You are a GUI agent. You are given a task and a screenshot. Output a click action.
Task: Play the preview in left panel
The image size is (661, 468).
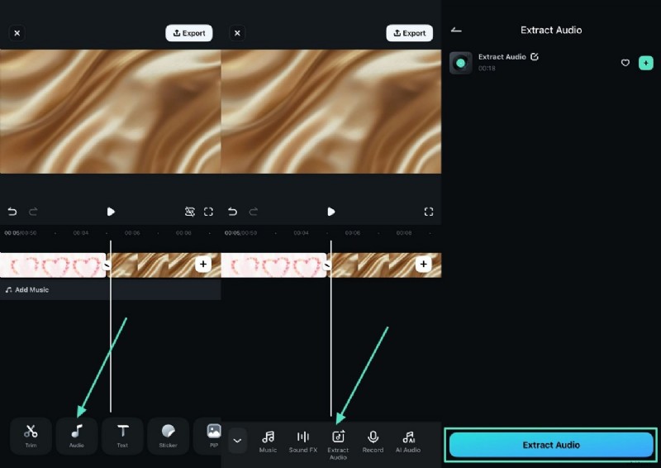(x=111, y=212)
